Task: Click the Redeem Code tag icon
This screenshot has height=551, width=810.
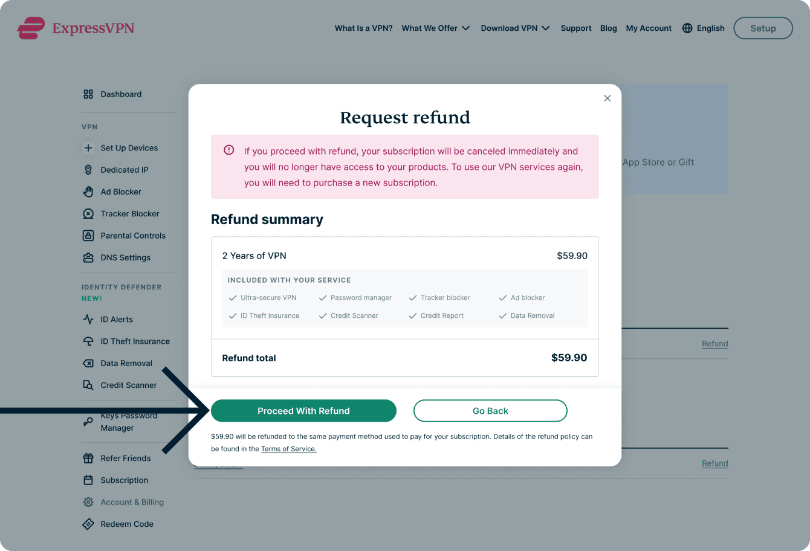Action: tap(88, 524)
